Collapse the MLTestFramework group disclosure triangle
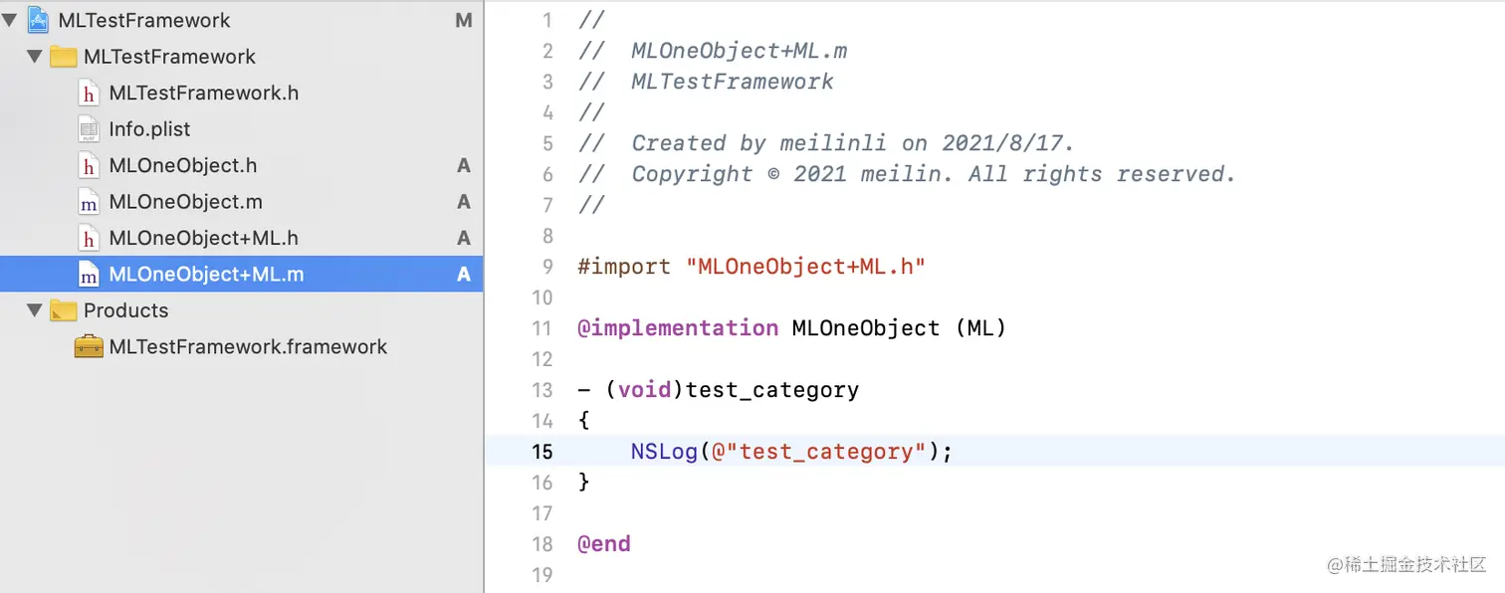The image size is (1505, 593). click(35, 57)
